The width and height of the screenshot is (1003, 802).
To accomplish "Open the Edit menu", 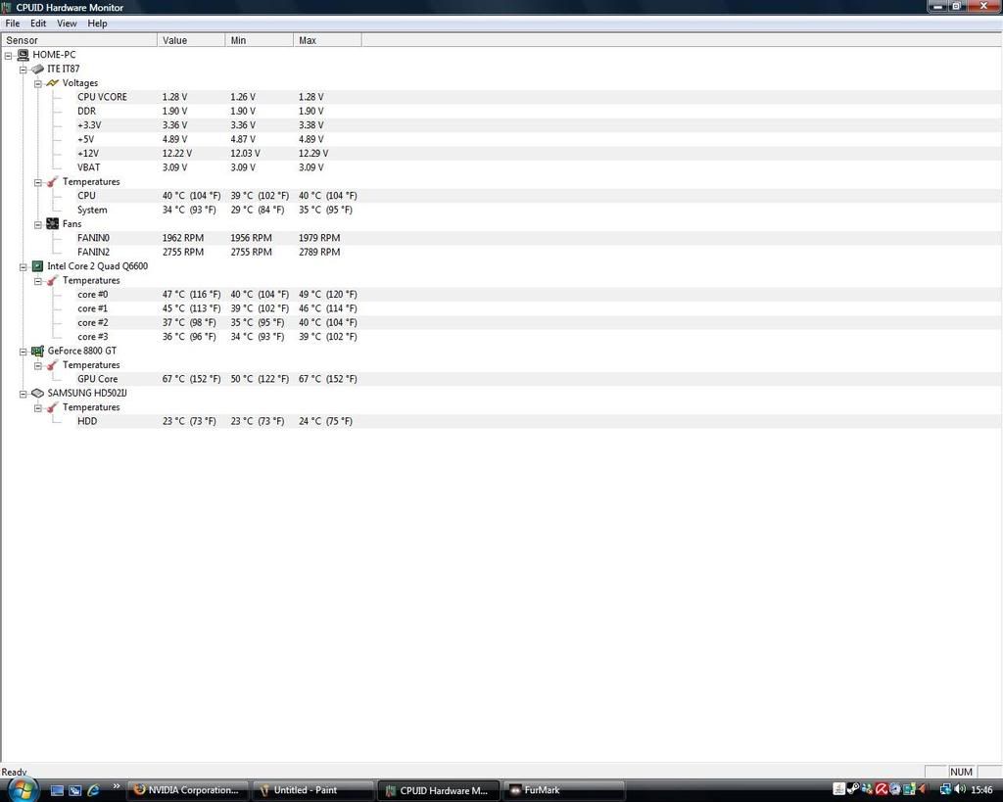I will pyautogui.click(x=38, y=24).
